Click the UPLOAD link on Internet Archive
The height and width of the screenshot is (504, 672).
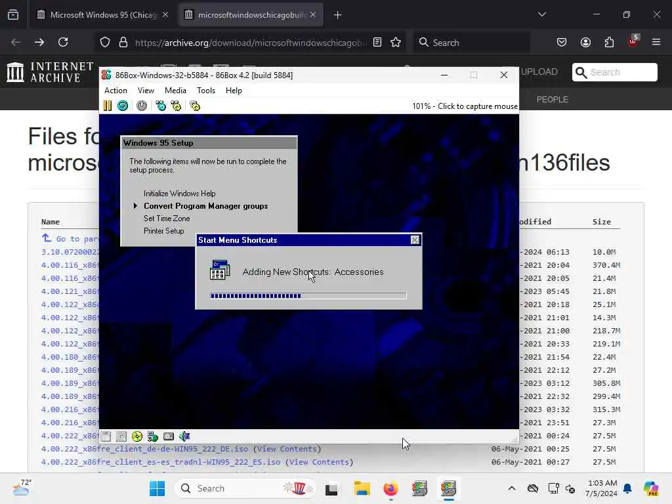coord(539,72)
